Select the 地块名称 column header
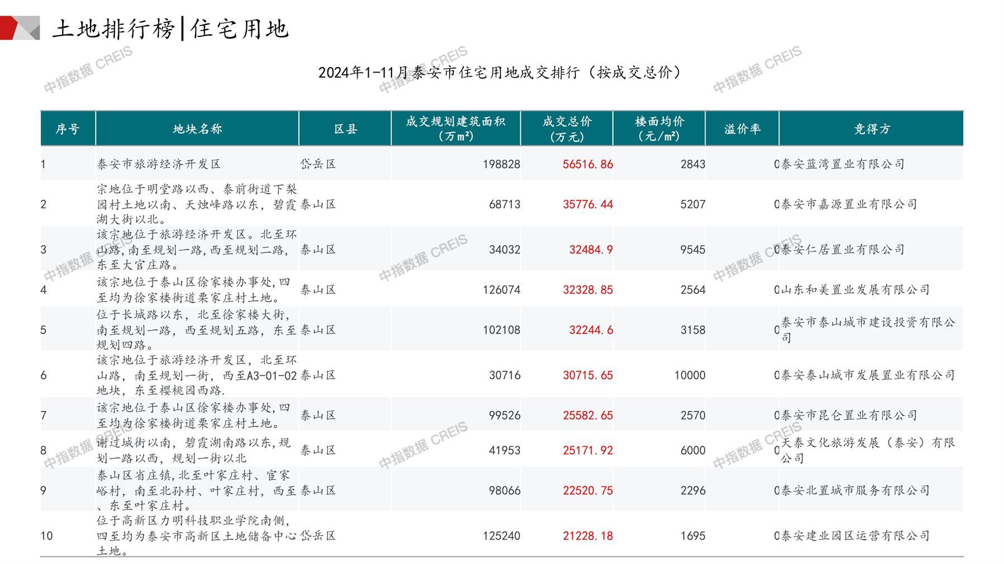The height and width of the screenshot is (564, 1004). pos(197,129)
